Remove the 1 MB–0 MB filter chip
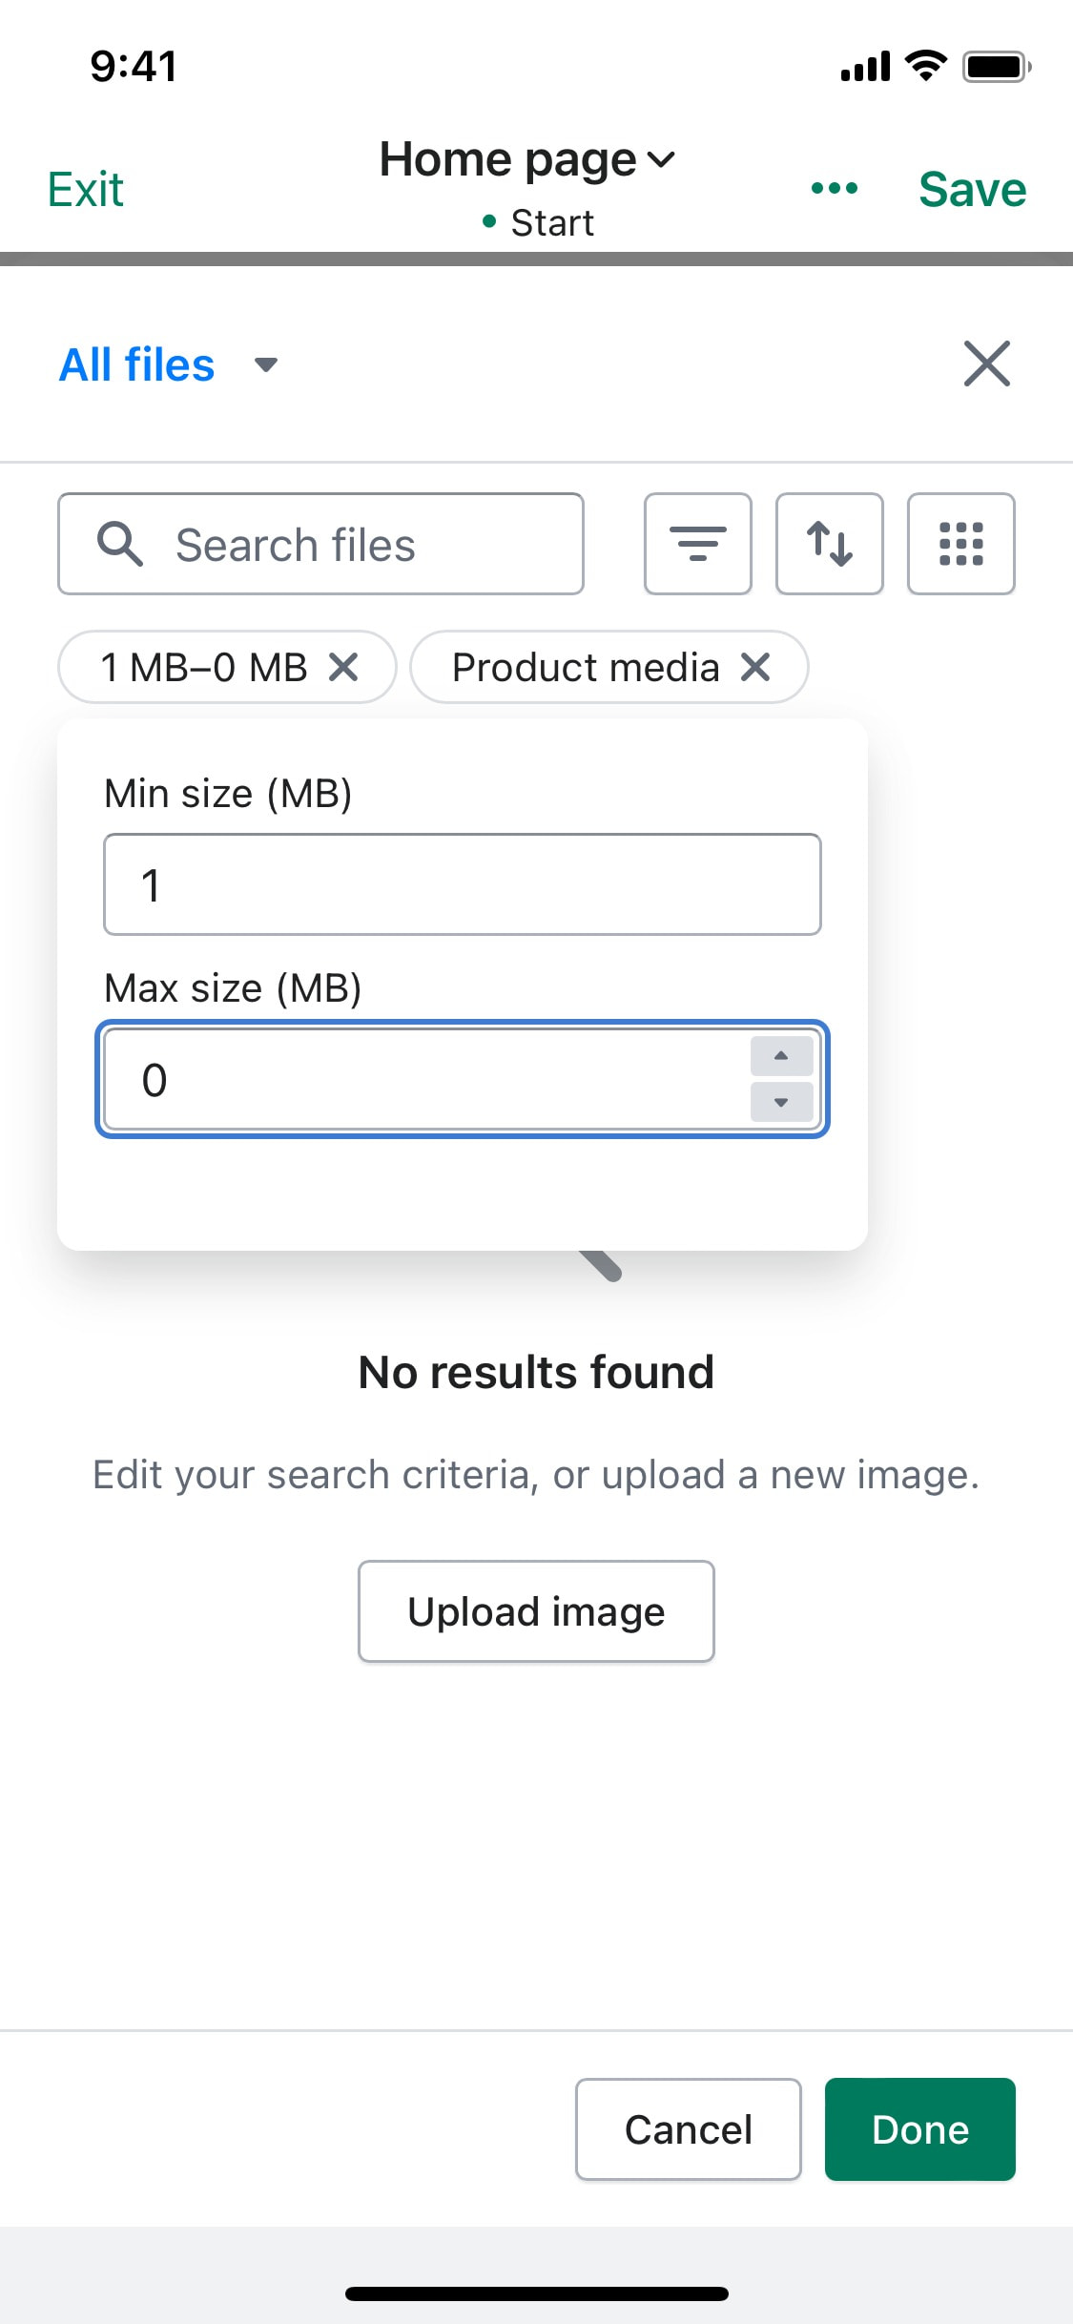Image resolution: width=1073 pixels, height=2324 pixels. coord(343,667)
